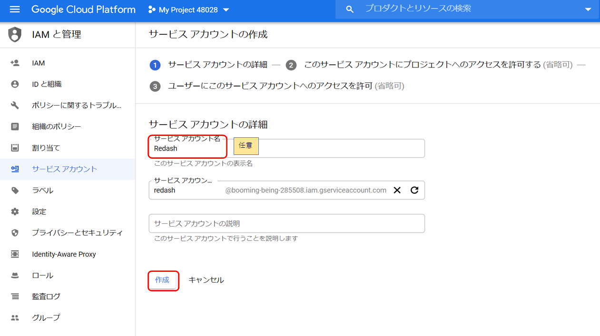The height and width of the screenshot is (336, 600).
Task: Click the 作成 button
Action: 163,280
